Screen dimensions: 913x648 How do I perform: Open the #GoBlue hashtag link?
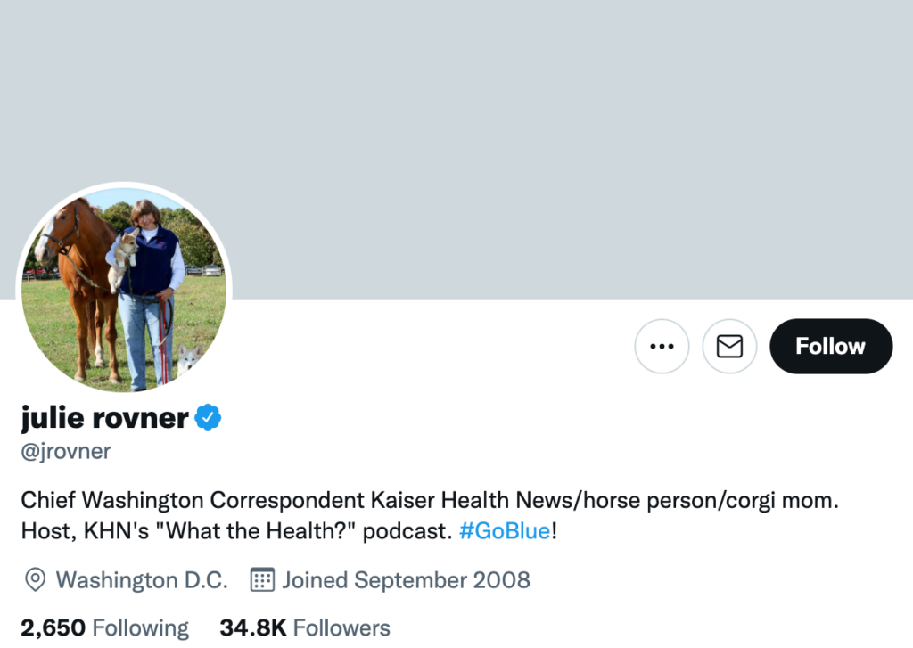505,532
